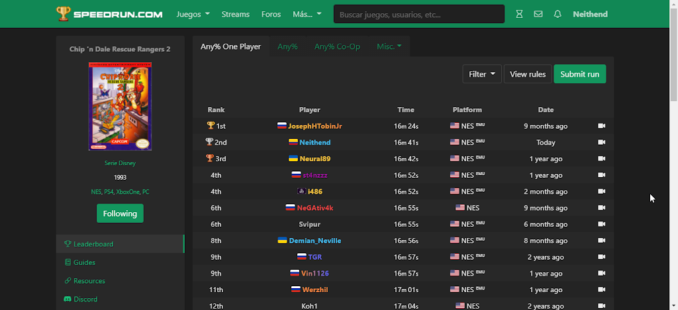This screenshot has height=310, width=678.
Task: Open player JosephHTobinJr's profile
Action: click(315, 126)
